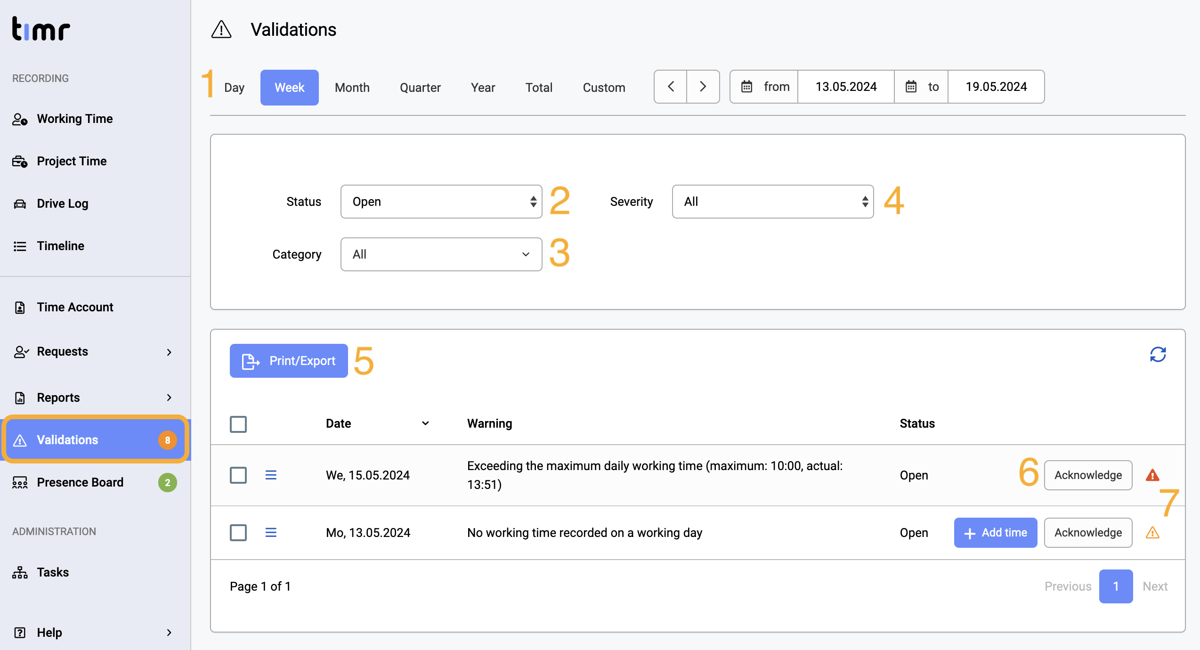Switch to the Day period tab

click(x=234, y=88)
